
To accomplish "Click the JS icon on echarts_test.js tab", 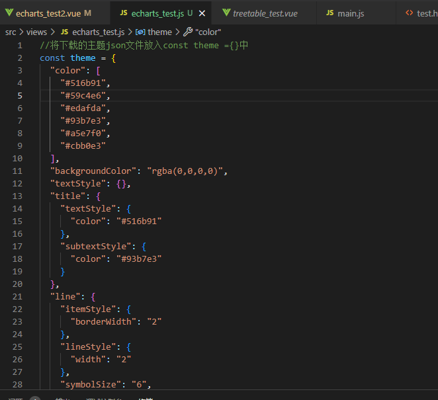I will (124, 13).
